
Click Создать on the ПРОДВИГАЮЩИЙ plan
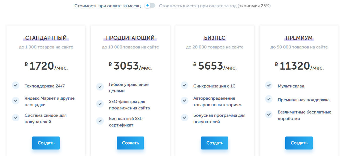click(130, 143)
